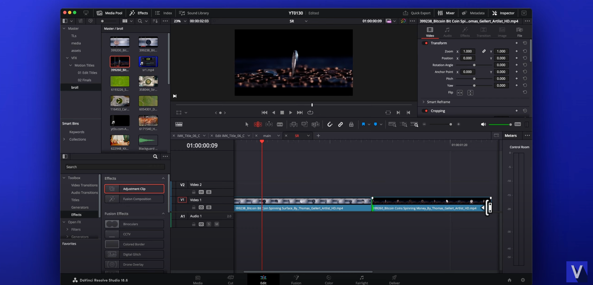Play the timeline in reverse
593x285 pixels.
[274, 112]
